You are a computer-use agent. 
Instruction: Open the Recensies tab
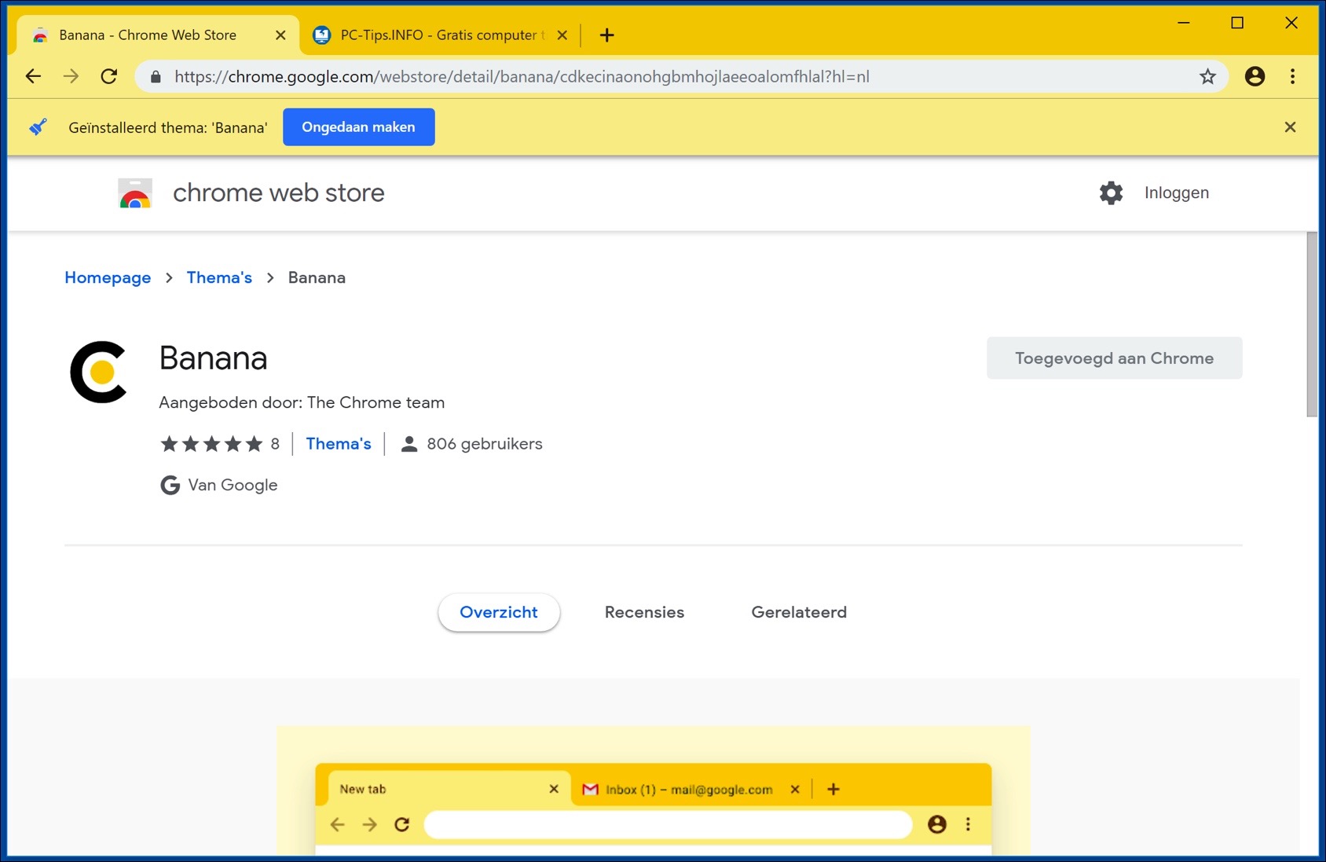click(644, 612)
